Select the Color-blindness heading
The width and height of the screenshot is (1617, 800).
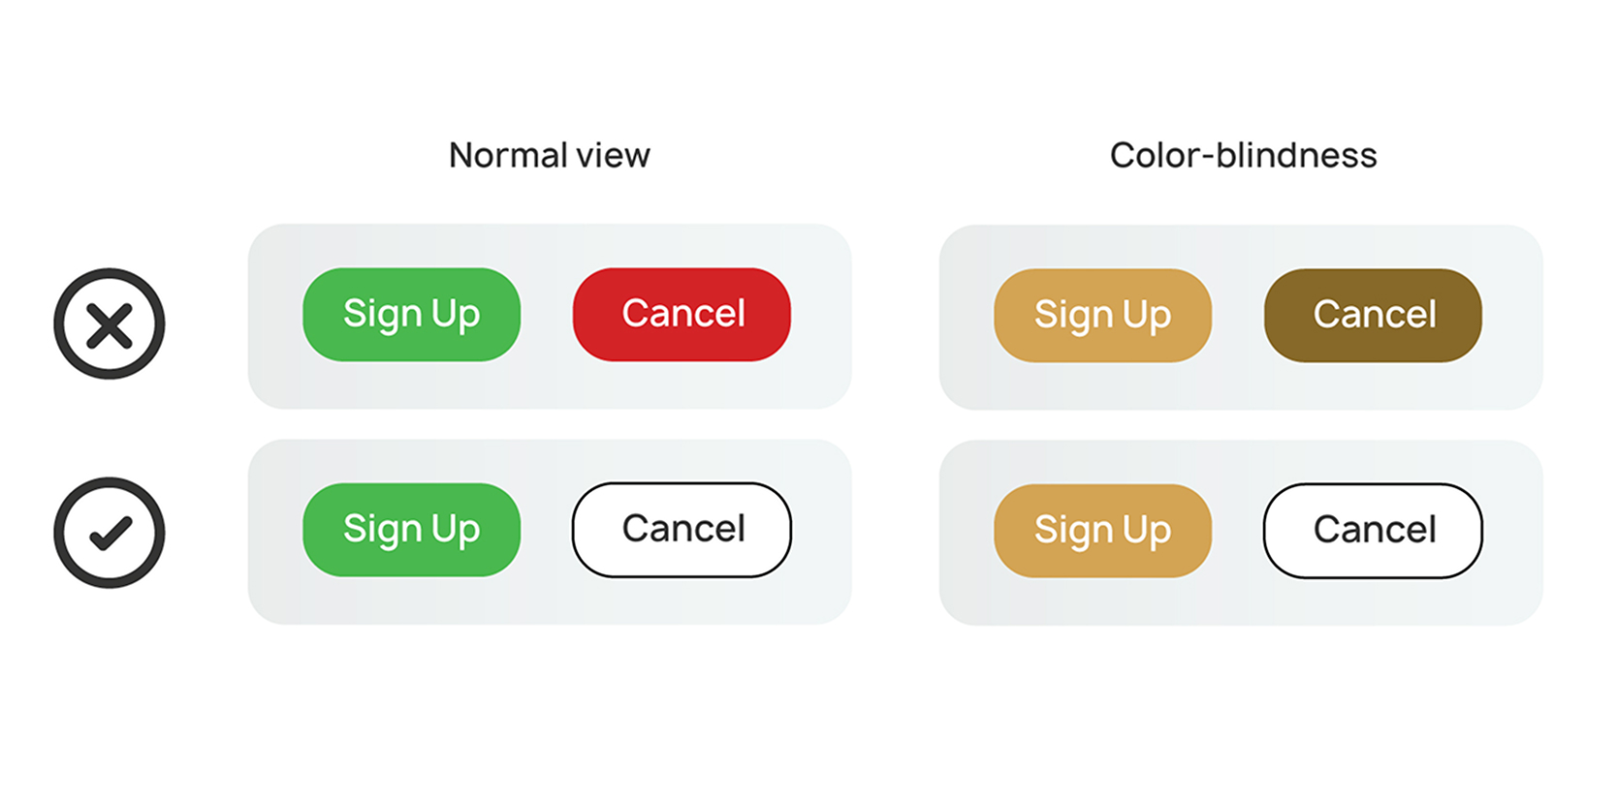click(1244, 155)
